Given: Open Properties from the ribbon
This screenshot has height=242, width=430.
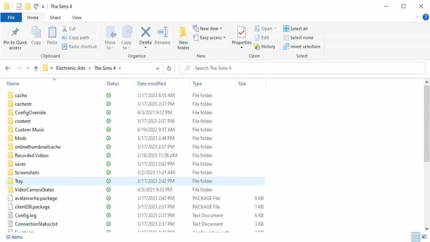Looking at the screenshot, I should [242, 34].
